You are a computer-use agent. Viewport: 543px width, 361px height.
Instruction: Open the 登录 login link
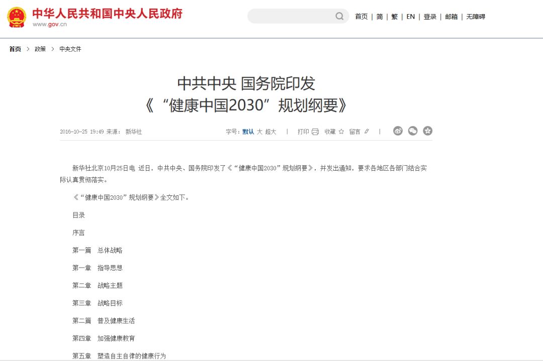430,17
